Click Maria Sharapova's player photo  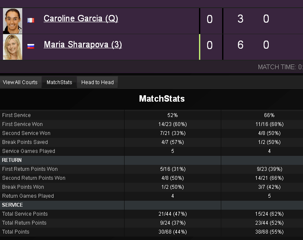pyautogui.click(x=12, y=47)
